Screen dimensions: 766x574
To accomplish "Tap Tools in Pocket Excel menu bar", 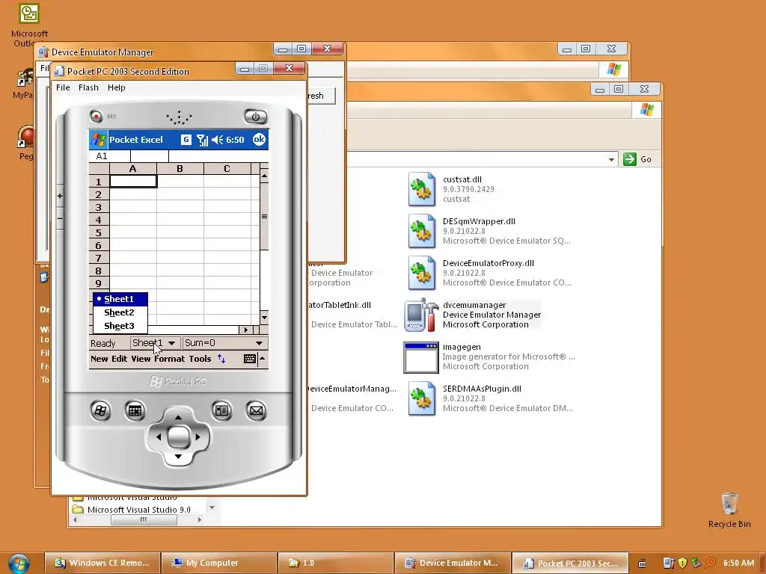I will (200, 359).
